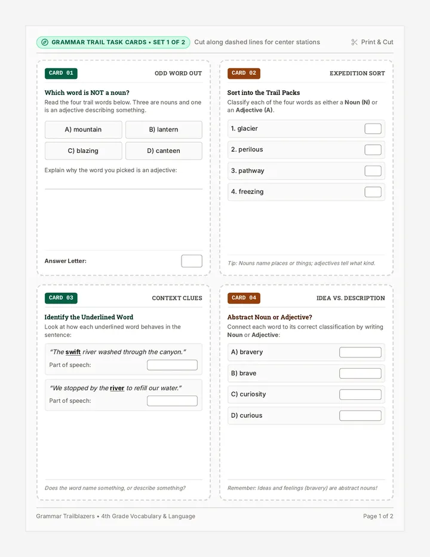
Task: Click the question 'Which word is NOT a noun?'
Action: [87, 93]
